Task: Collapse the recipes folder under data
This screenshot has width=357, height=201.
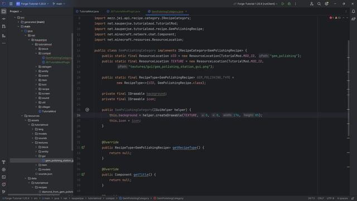Action: pyautogui.click(x=32, y=188)
